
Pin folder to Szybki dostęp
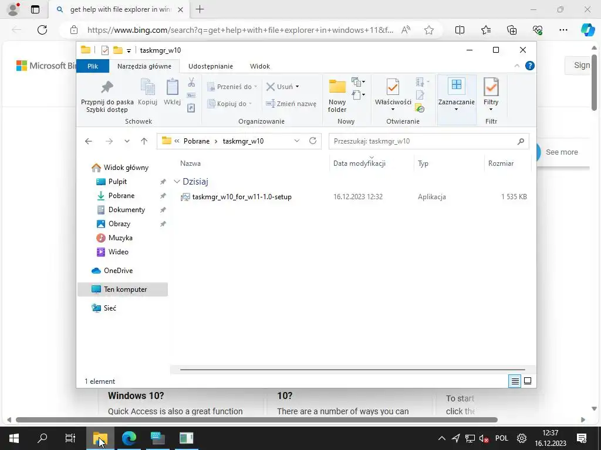point(107,96)
